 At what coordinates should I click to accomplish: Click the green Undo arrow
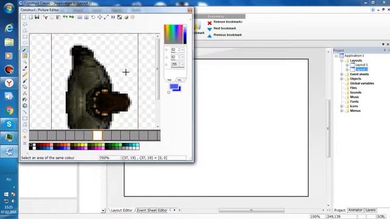65,17
